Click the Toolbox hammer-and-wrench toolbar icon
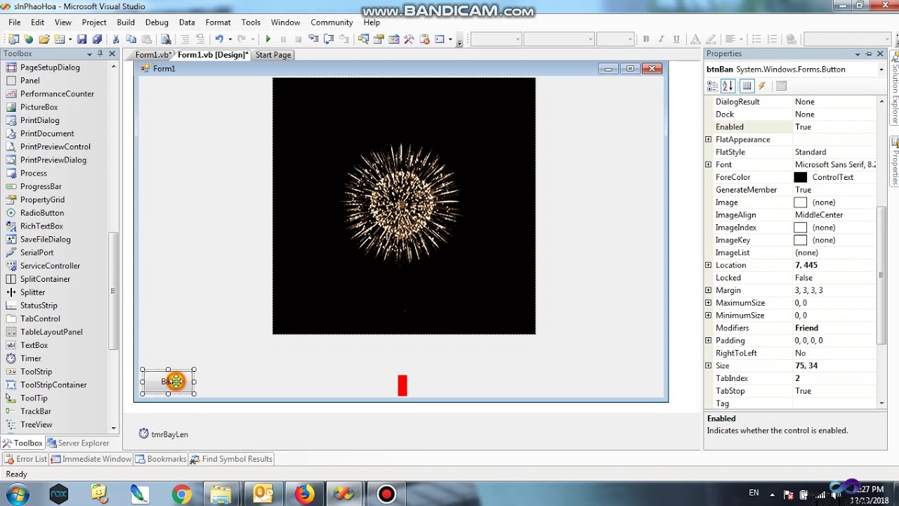This screenshot has height=506, width=899. point(409,39)
